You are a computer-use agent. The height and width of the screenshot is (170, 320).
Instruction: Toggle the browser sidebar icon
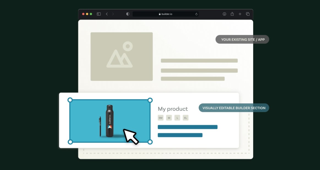pyautogui.click(x=99, y=14)
